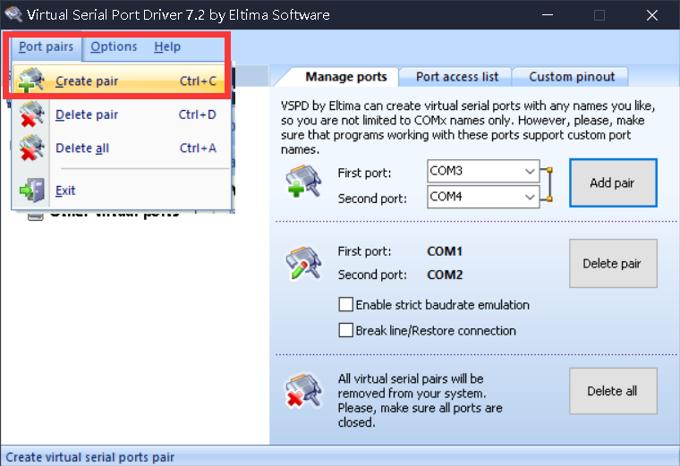Viewport: 680px width, 466px height.
Task: Switch to the Port access list tab
Action: pyautogui.click(x=457, y=77)
